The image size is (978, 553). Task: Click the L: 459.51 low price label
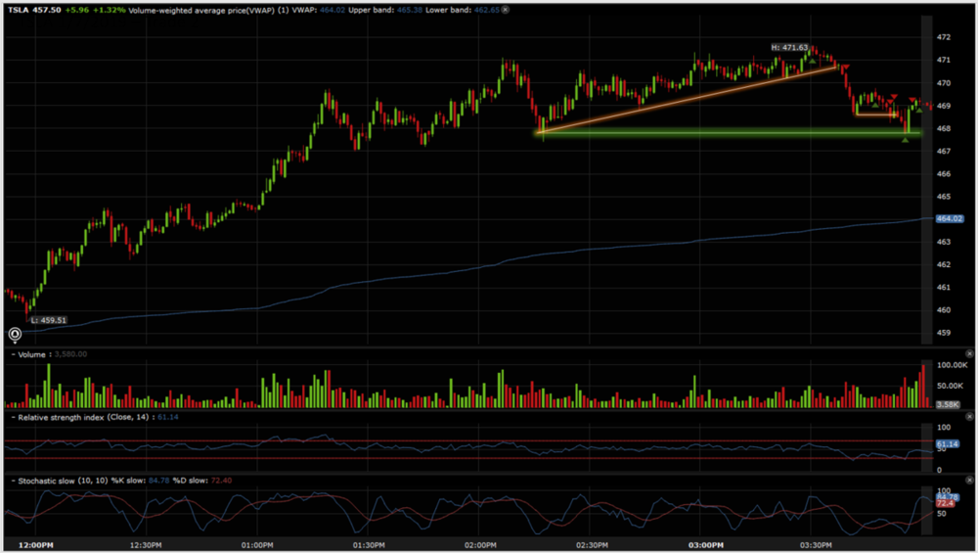pos(48,320)
